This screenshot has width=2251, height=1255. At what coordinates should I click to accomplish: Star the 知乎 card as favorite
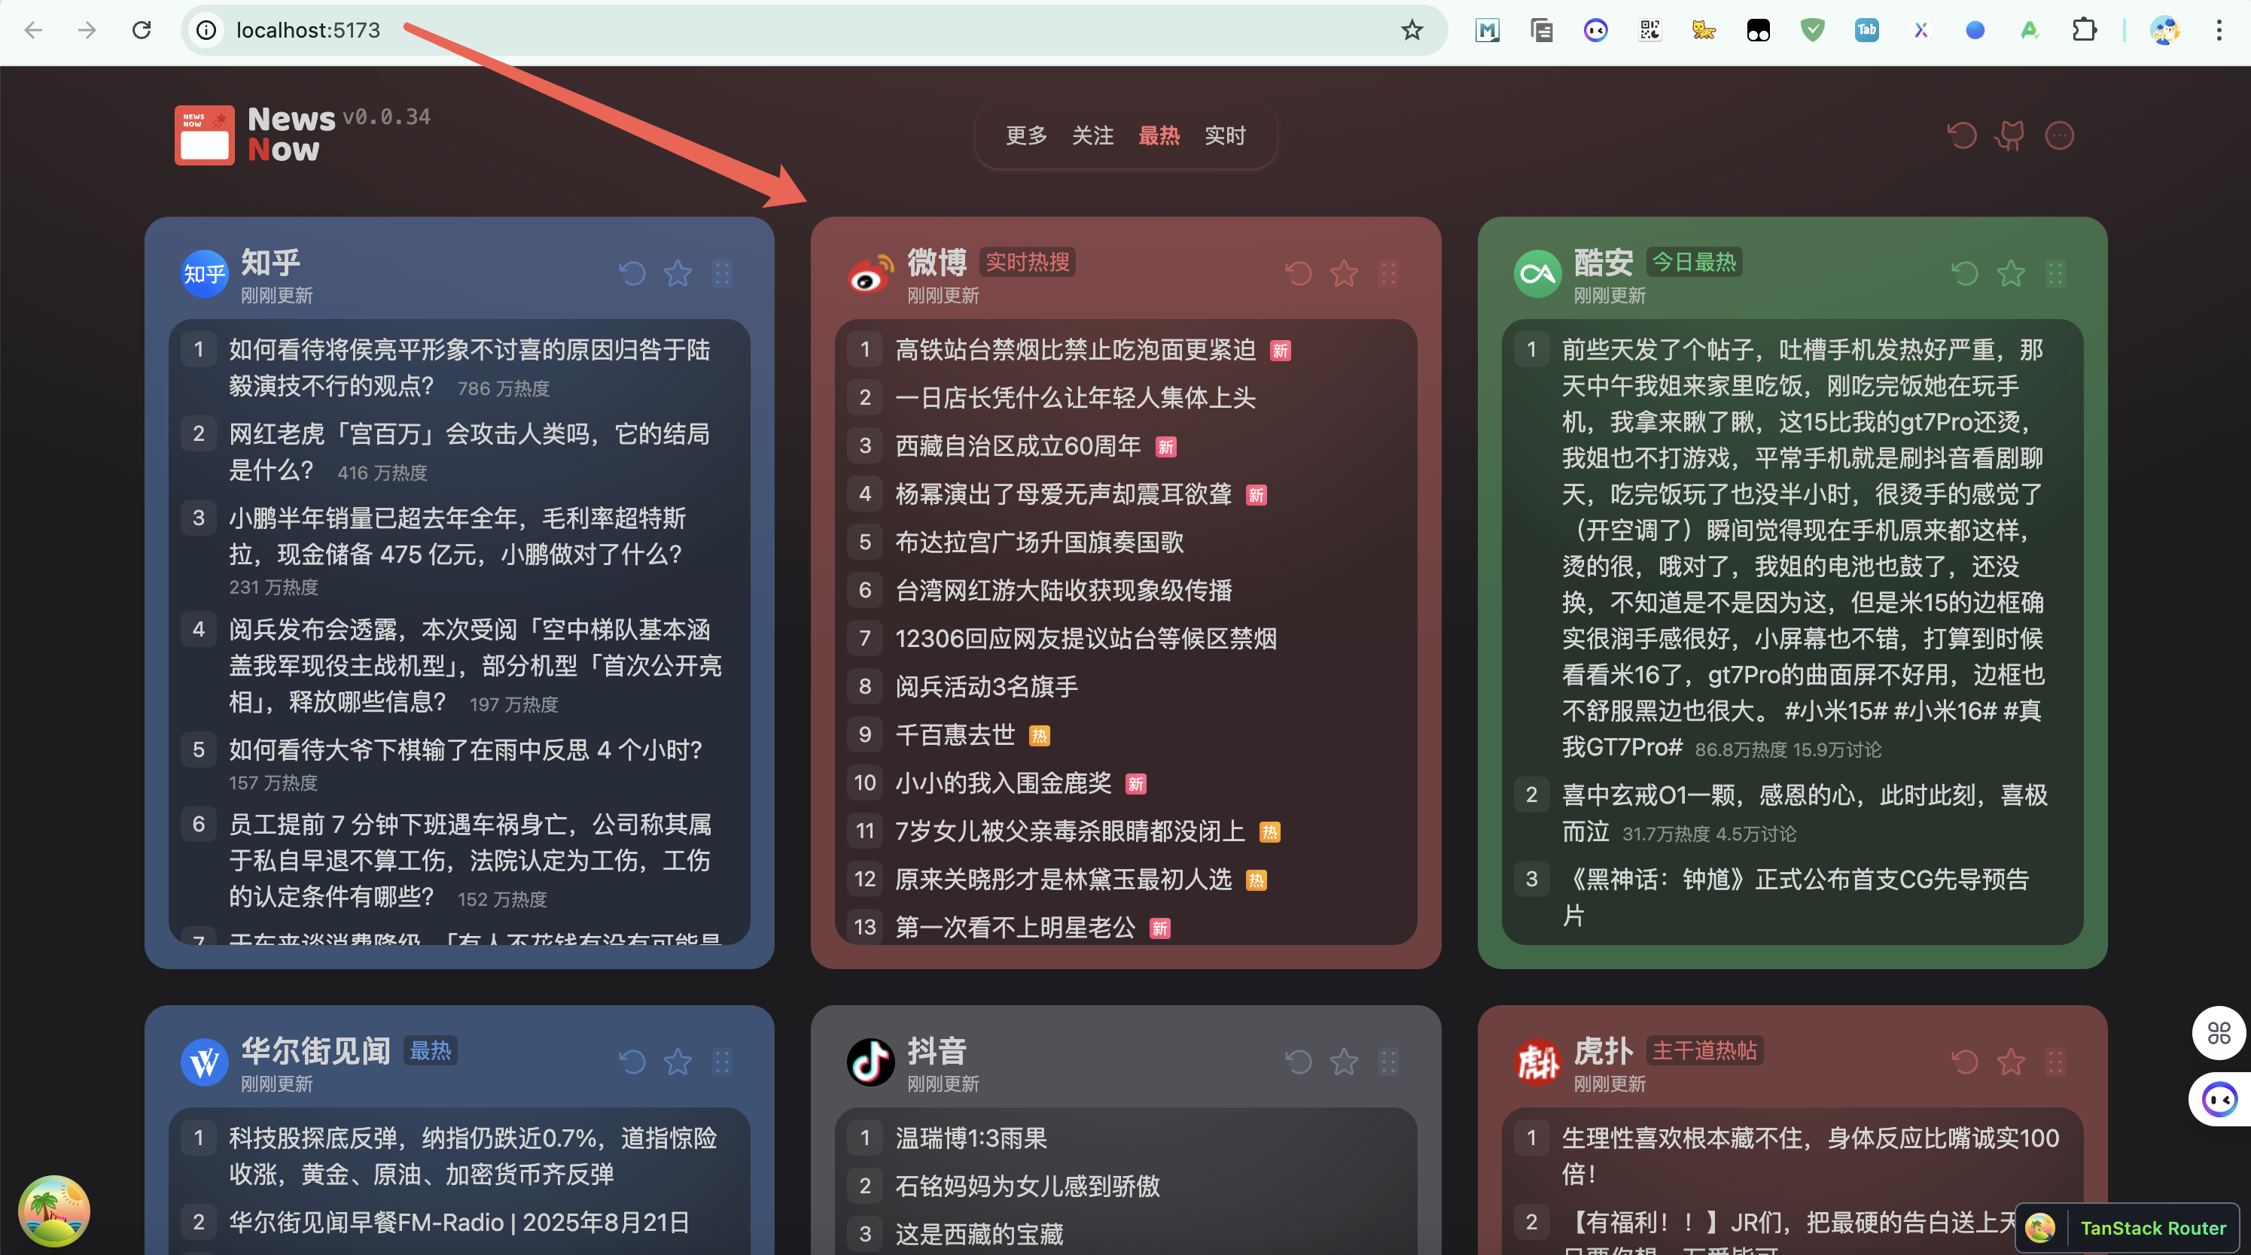pos(678,273)
